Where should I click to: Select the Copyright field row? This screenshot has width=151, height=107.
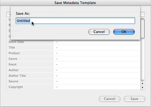click(x=73, y=87)
